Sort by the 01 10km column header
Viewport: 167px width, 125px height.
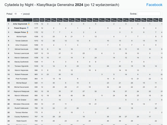[x=48, y=20]
